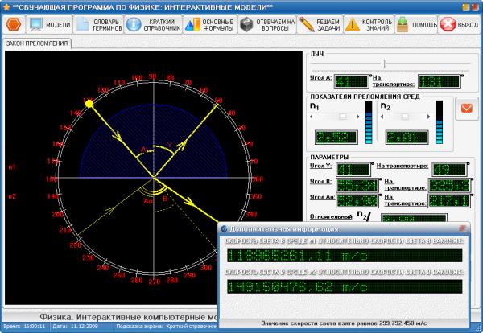Click КОНТРОЛЬ ЗНАНИЙ label
The image size is (483, 333).
[x=377, y=25]
